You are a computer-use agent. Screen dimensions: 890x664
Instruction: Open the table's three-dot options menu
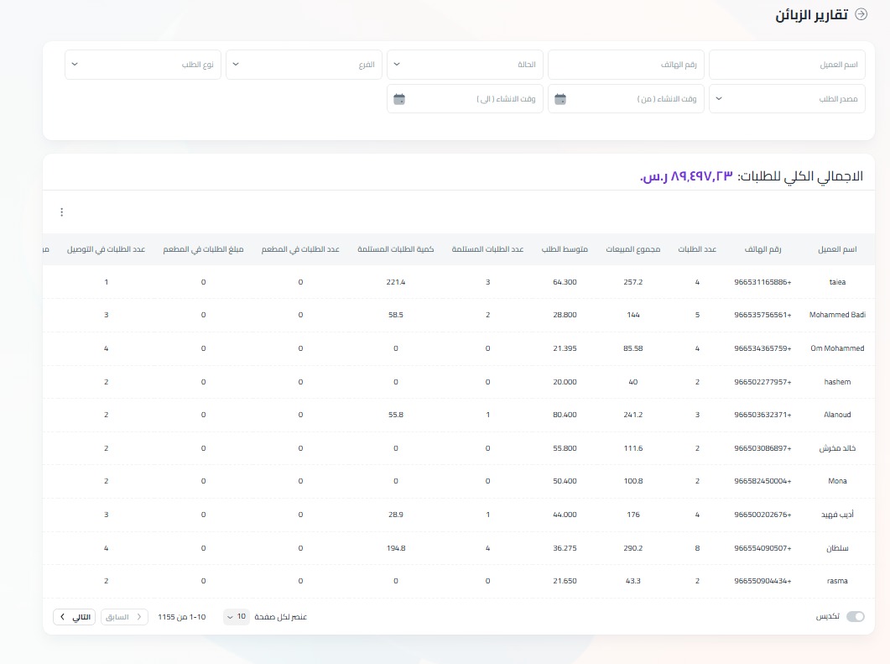click(61, 212)
